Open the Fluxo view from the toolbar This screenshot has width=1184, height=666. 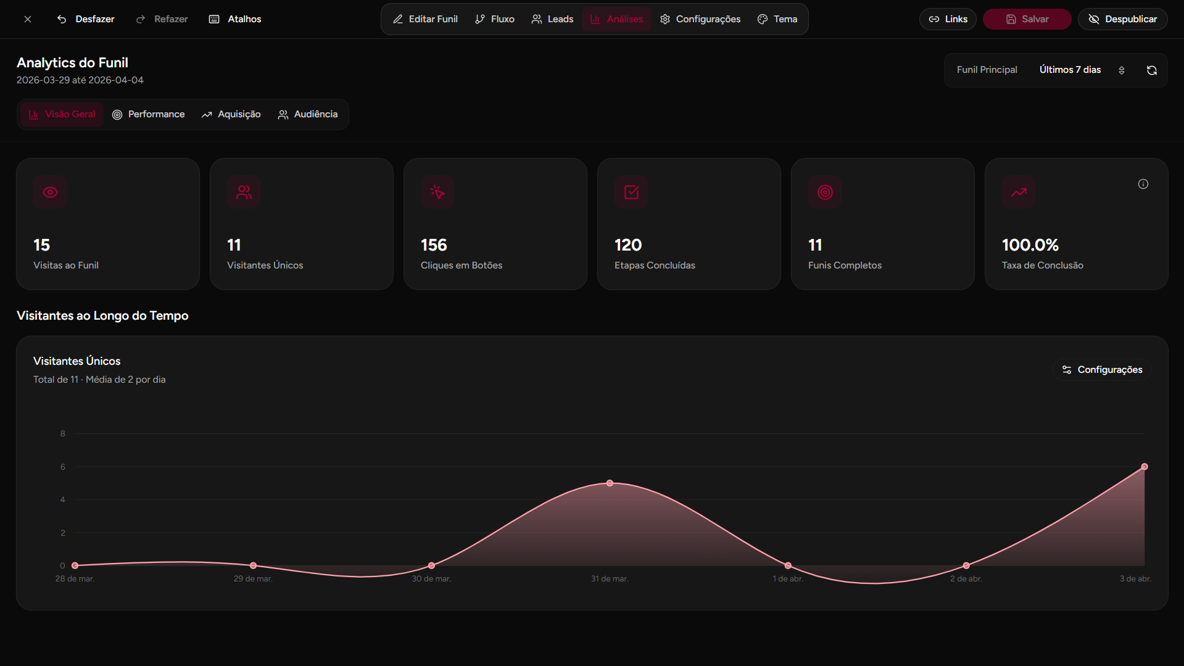click(494, 19)
